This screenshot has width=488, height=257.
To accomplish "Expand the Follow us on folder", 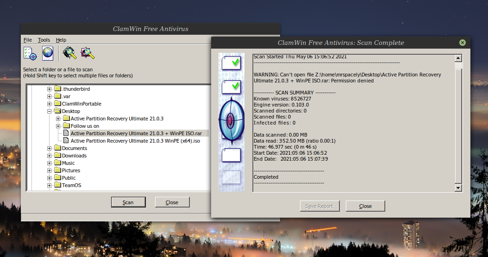I will pyautogui.click(x=58, y=126).
